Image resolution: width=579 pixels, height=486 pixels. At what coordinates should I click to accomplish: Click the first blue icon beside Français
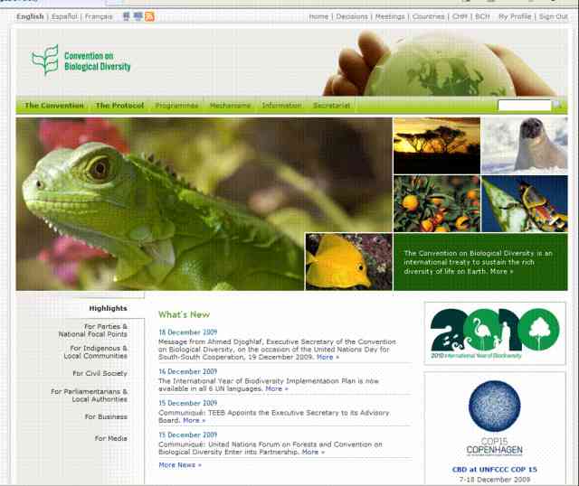(127, 16)
